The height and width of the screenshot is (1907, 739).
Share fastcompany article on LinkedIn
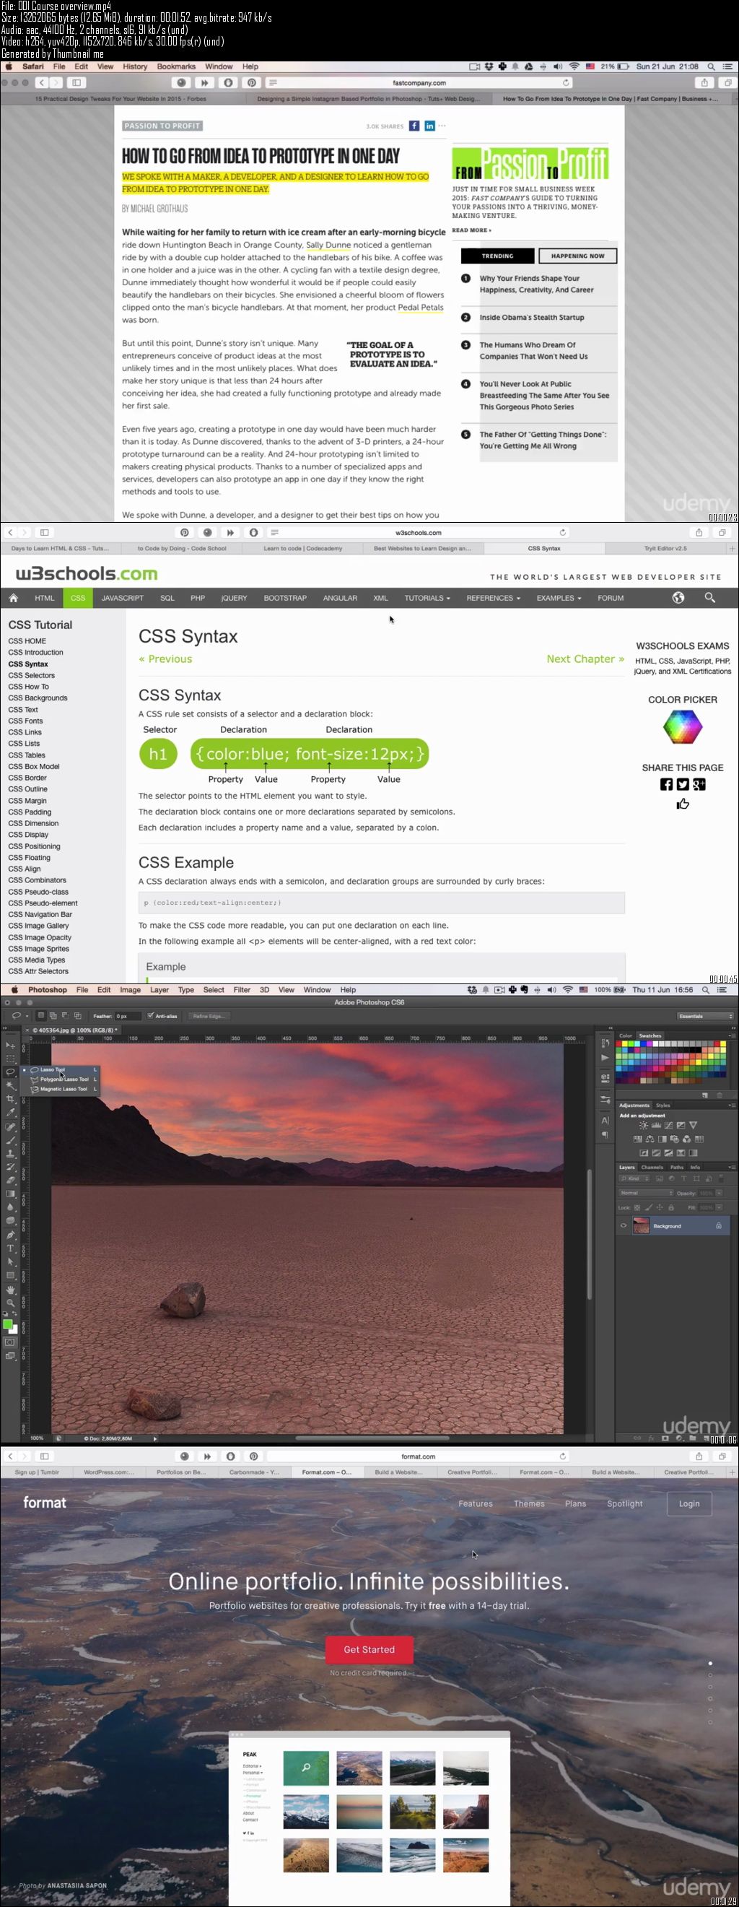[x=429, y=126]
